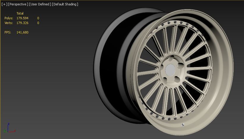Click the Total statistics header
Viewport: 244px width, 139px height.
coord(20,13)
